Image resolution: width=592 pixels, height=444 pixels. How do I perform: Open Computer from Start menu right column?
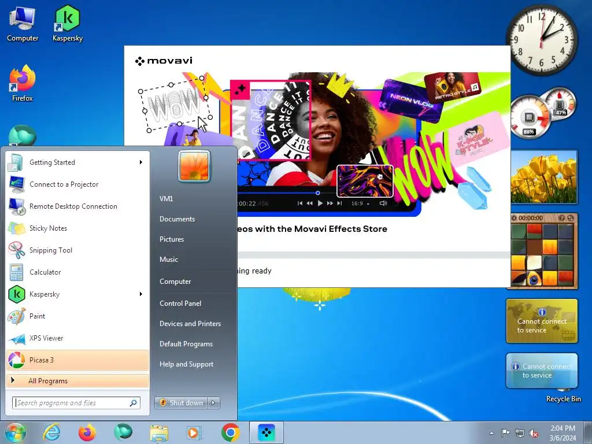(x=175, y=282)
